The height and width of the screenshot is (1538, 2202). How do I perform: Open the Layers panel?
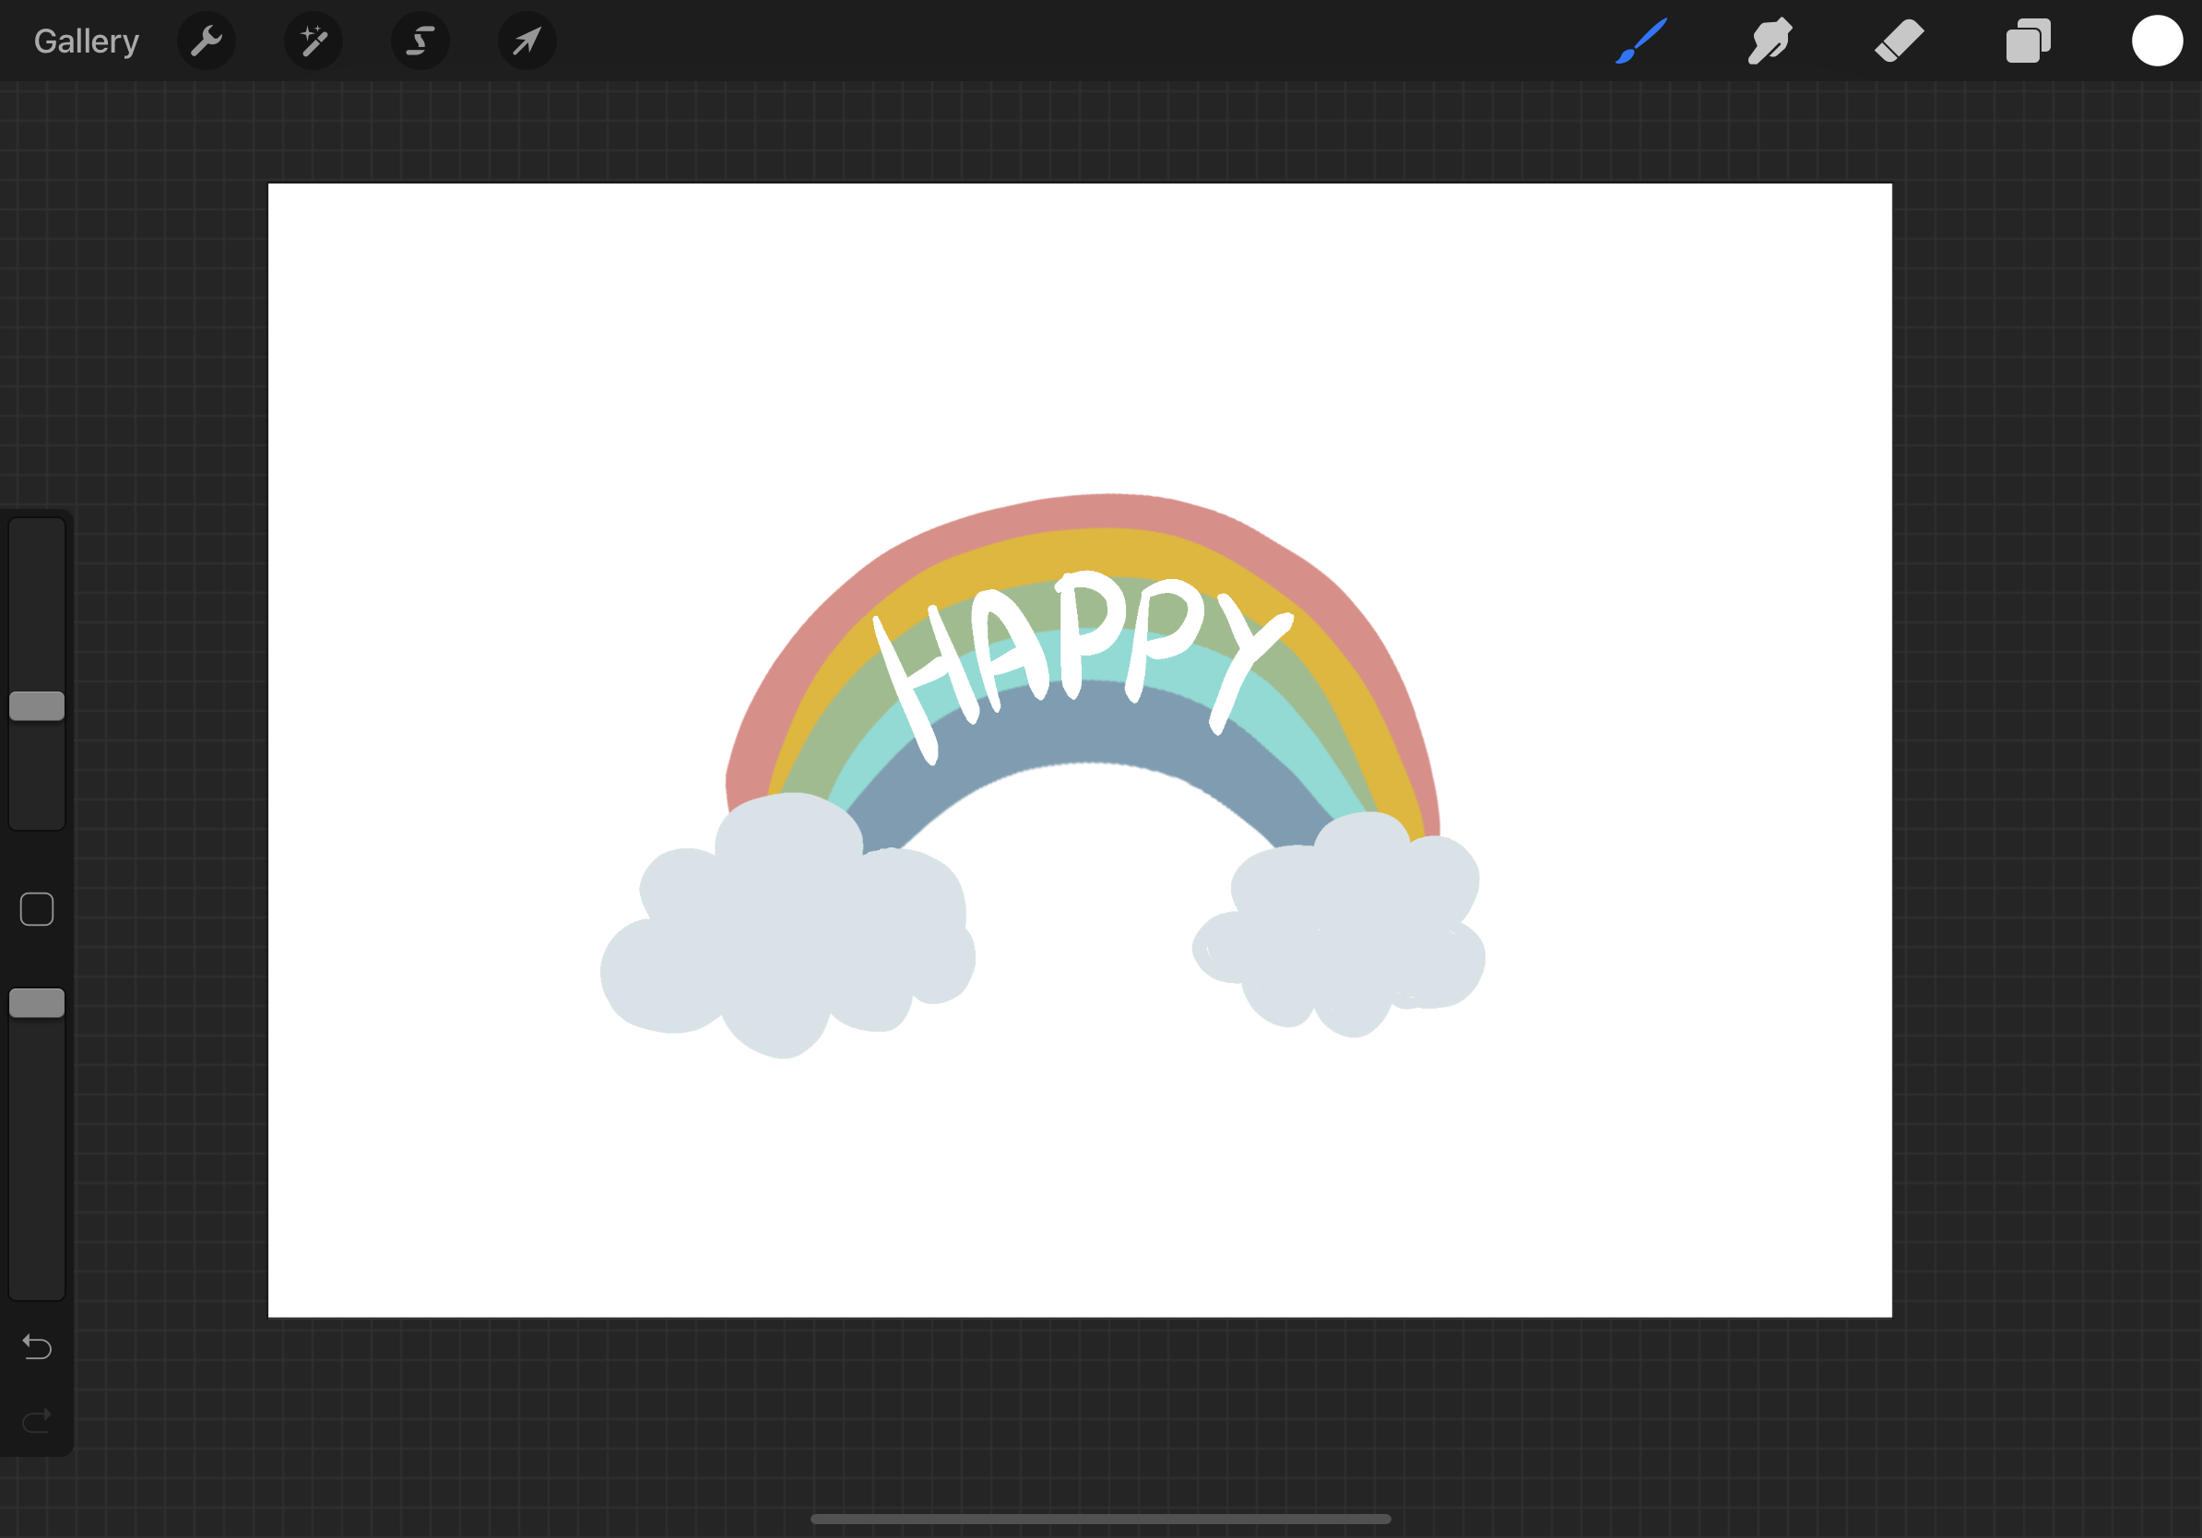(x=2027, y=41)
